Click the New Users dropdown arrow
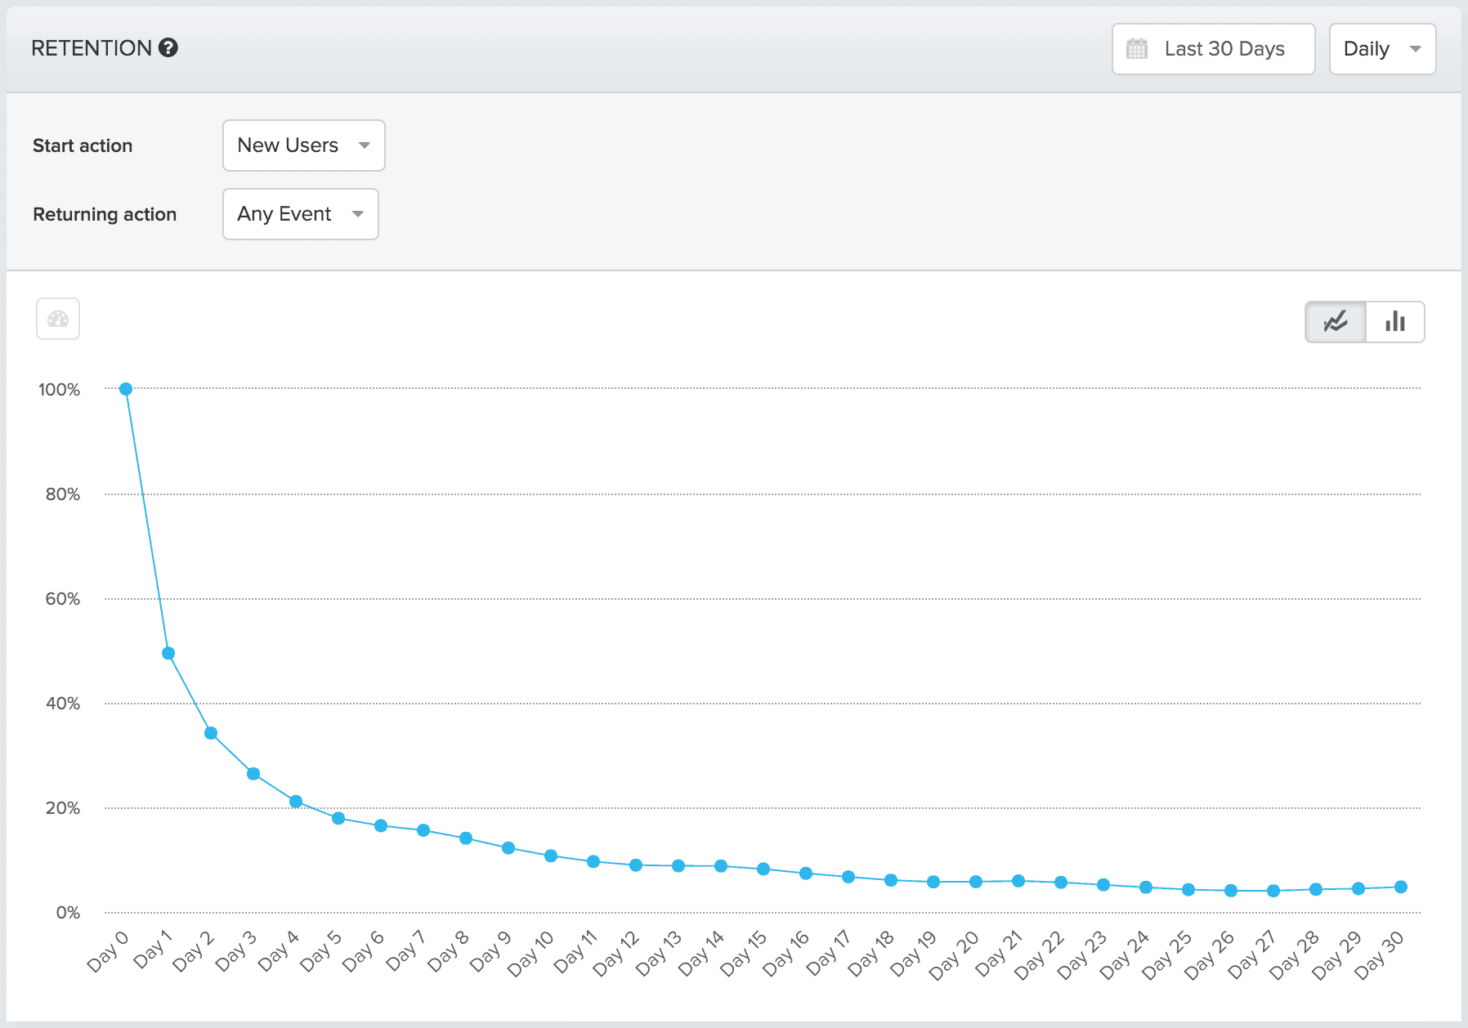 point(365,145)
